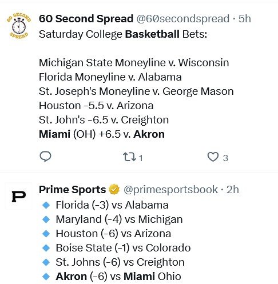Open 60 Second Spread profile avatar
The image size is (278, 284).
pyautogui.click(x=19, y=26)
